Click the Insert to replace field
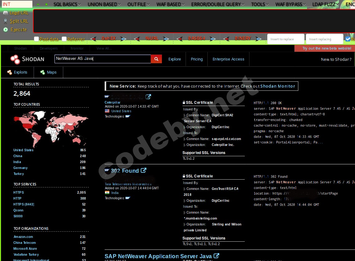Viewport: 355px width, 261px height. point(286,39)
